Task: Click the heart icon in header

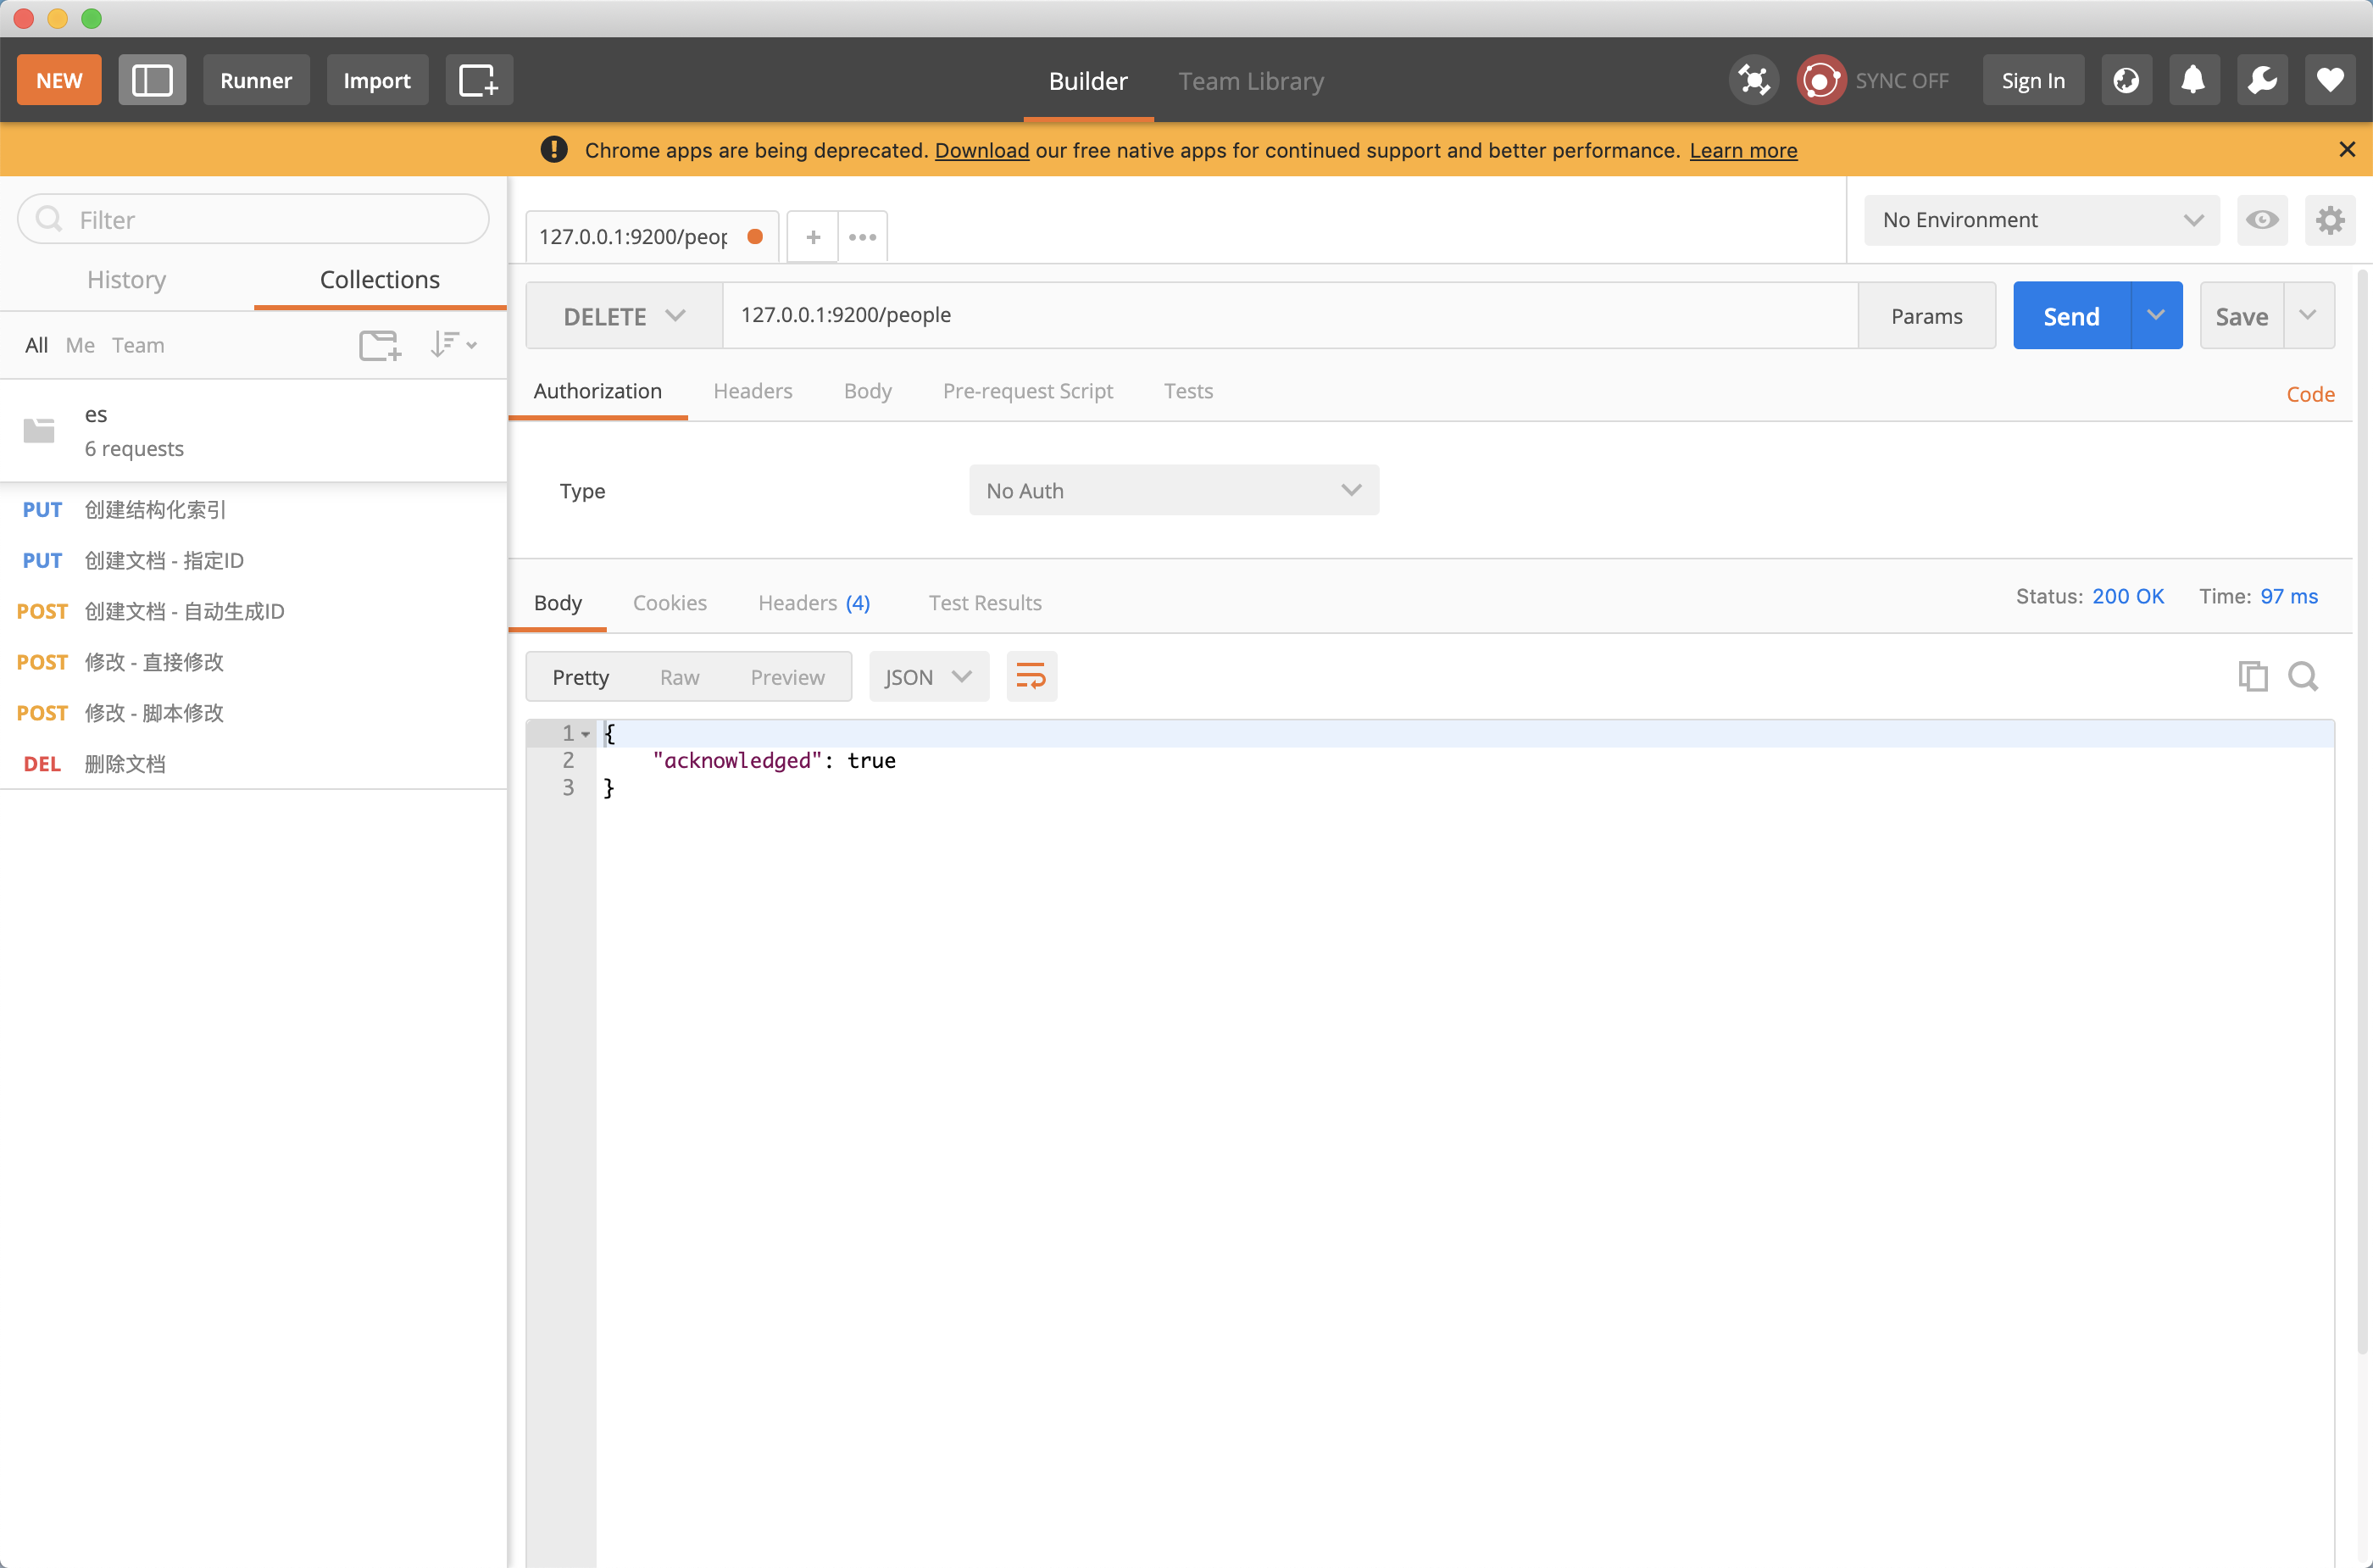Action: click(x=2330, y=80)
